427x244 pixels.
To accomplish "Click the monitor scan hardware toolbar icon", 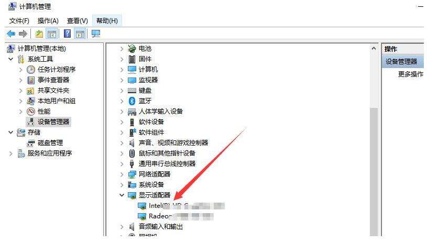I will (96, 34).
